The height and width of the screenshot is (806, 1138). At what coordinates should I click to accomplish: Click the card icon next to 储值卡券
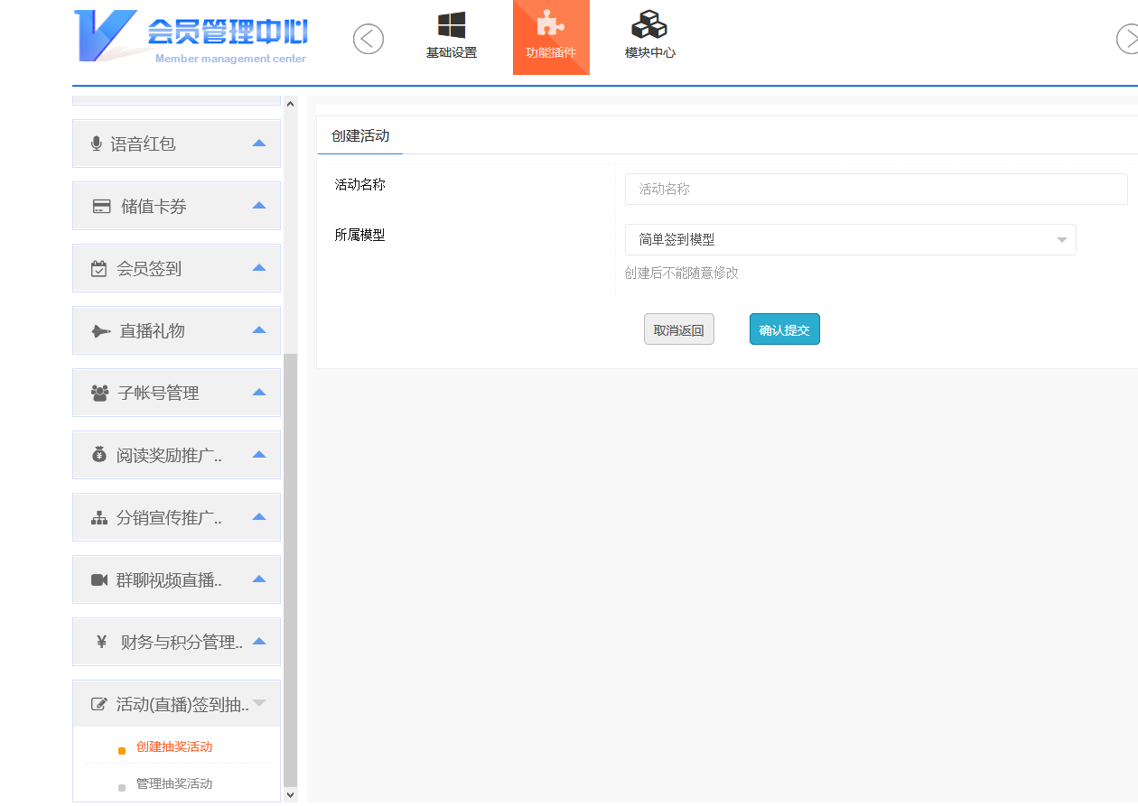(102, 207)
